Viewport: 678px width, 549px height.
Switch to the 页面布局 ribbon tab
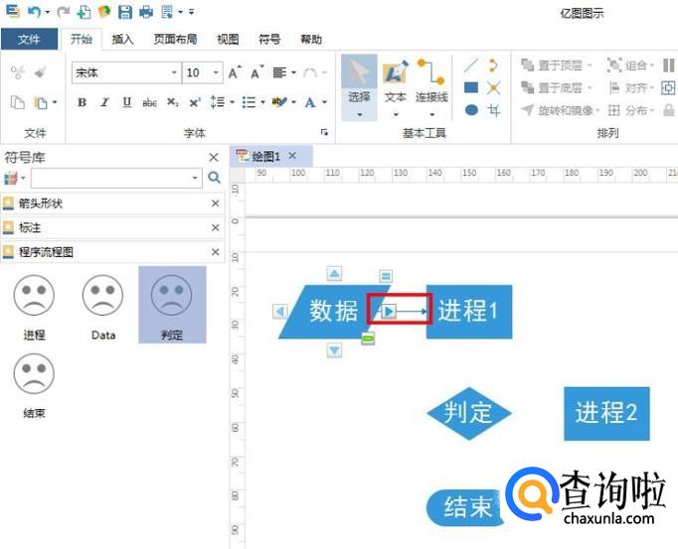pos(175,40)
